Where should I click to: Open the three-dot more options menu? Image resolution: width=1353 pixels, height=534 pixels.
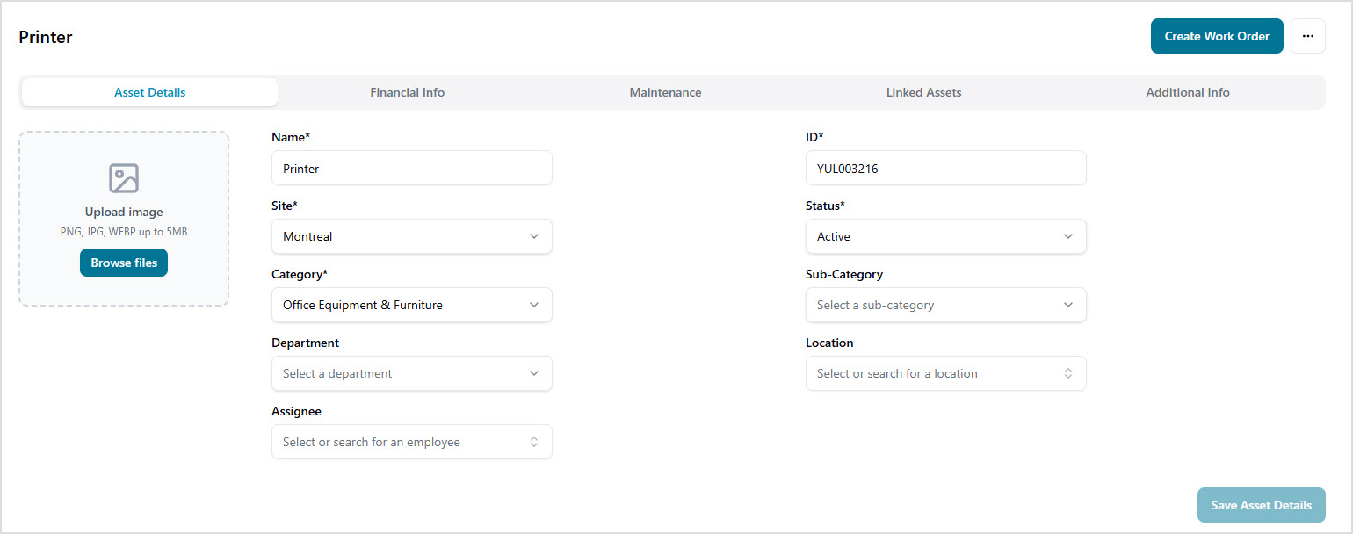tap(1308, 36)
